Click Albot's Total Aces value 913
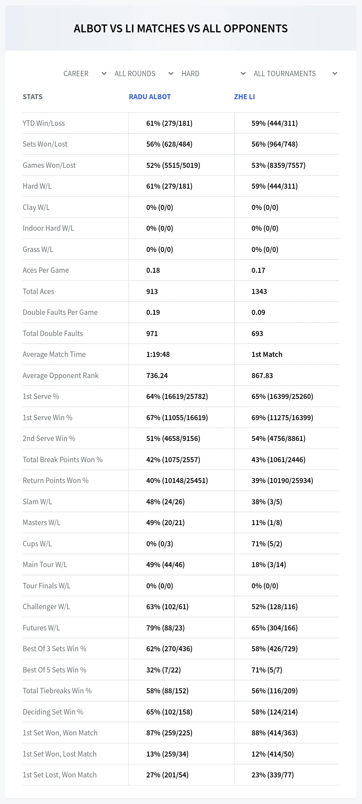This screenshot has height=804, width=362. click(152, 291)
